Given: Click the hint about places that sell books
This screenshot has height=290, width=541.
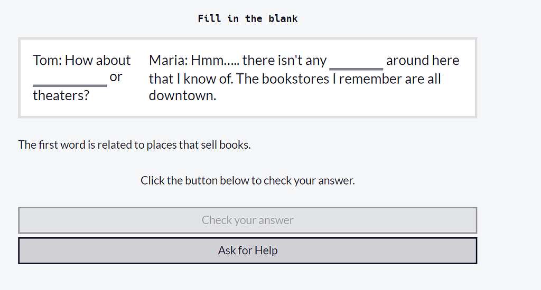Looking at the screenshot, I should point(134,144).
